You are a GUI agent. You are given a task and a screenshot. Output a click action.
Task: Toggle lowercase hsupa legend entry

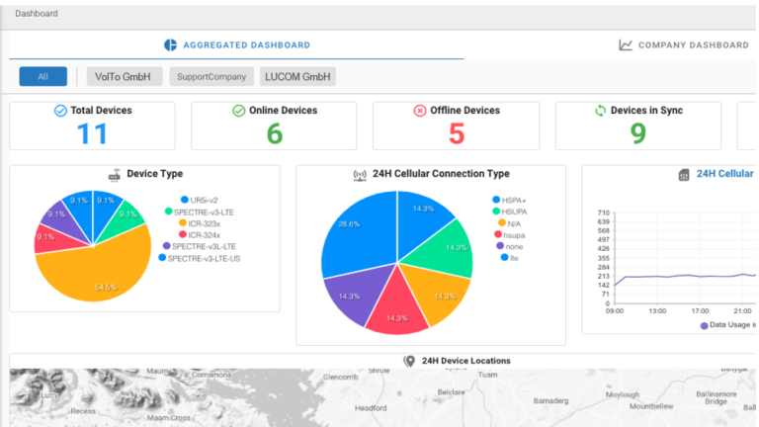509,235
